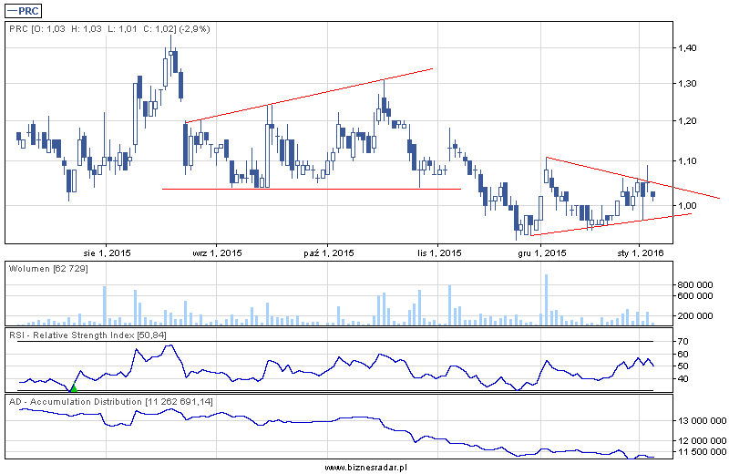729x474 pixels.
Task: Click the green triangle RSI marker
Action: click(x=74, y=387)
